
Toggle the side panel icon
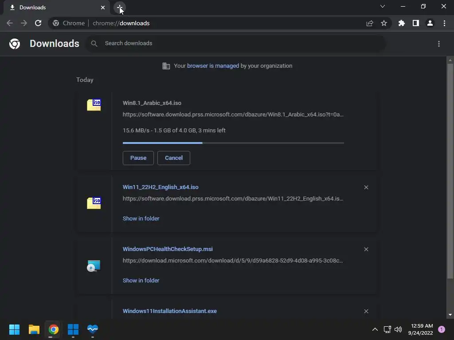point(416,23)
